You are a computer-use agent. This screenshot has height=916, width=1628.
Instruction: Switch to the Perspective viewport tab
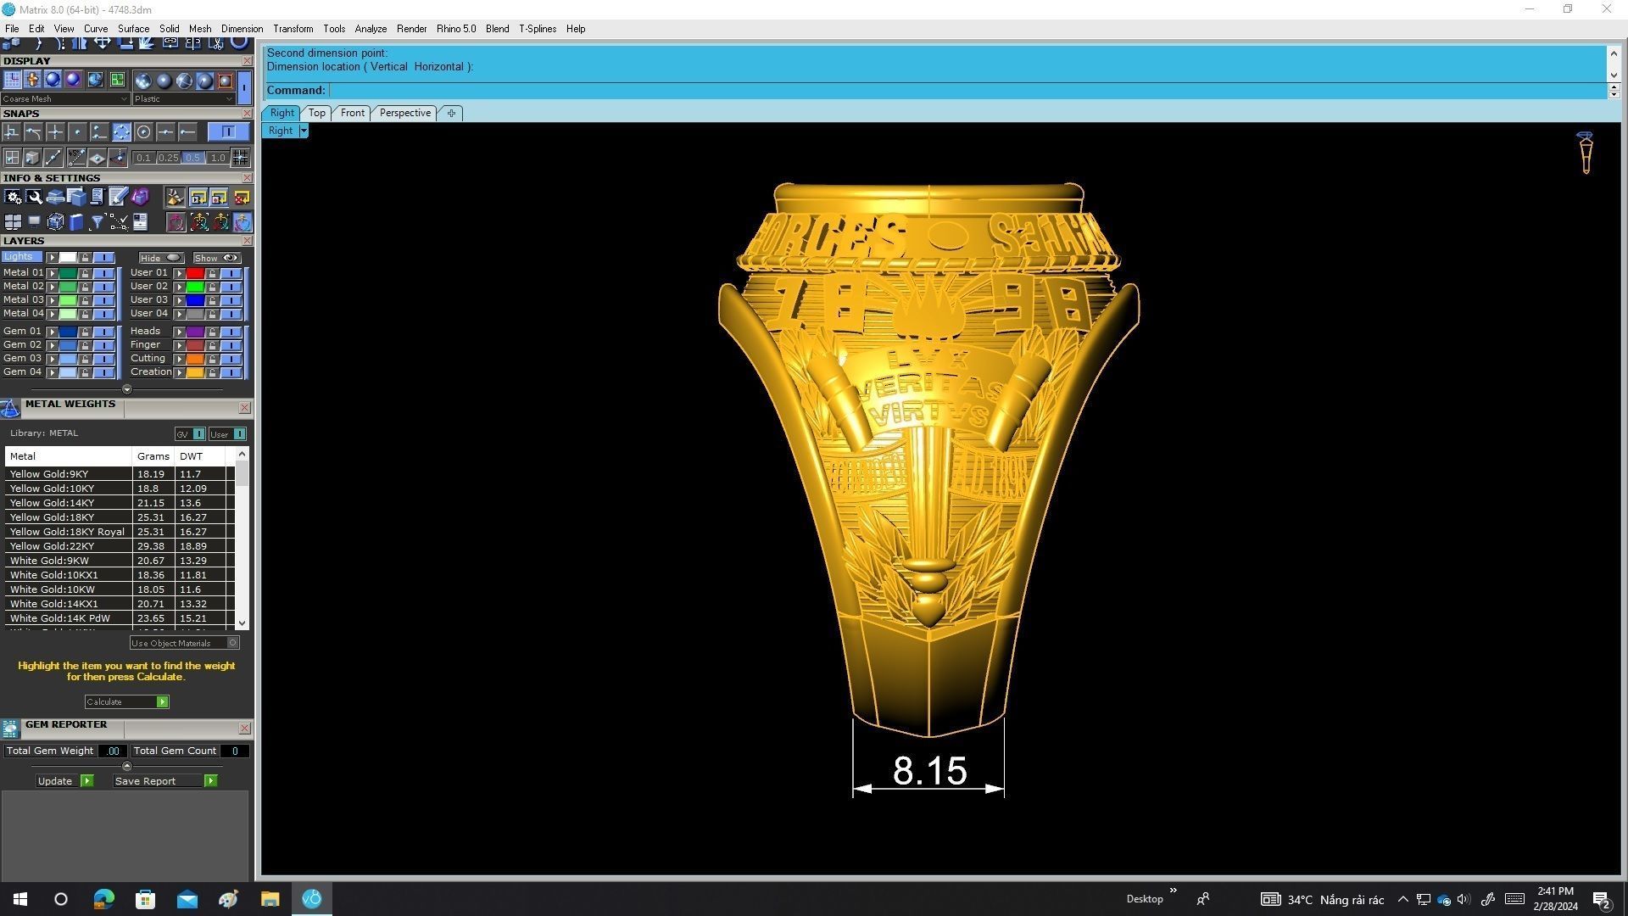point(405,113)
